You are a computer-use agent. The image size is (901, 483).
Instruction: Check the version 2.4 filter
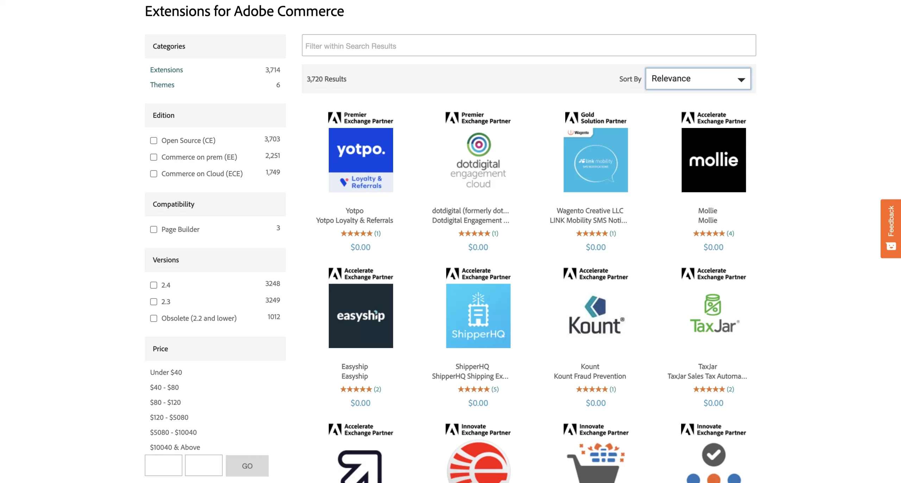153,285
